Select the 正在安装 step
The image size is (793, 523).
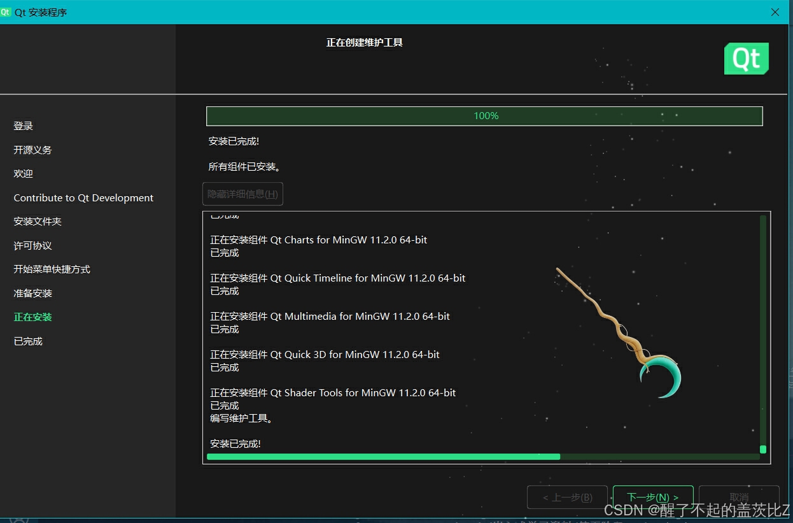pos(33,317)
